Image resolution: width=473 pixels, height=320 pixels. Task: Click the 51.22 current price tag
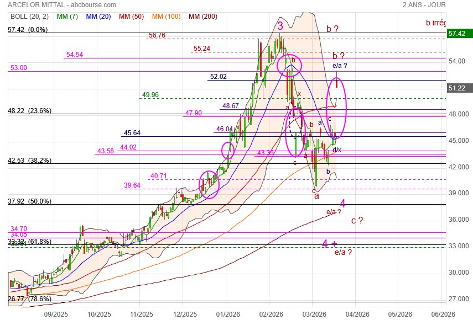point(457,88)
